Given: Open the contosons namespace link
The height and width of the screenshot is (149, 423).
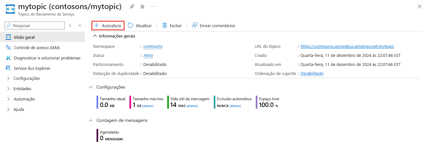Looking at the screenshot, I should pyautogui.click(x=153, y=46).
